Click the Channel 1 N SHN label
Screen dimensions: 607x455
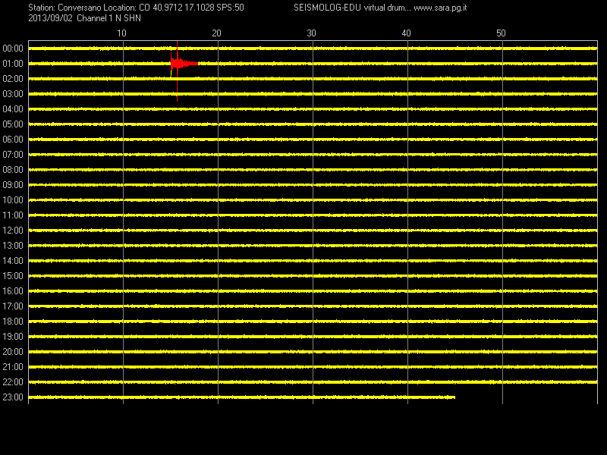pos(109,18)
